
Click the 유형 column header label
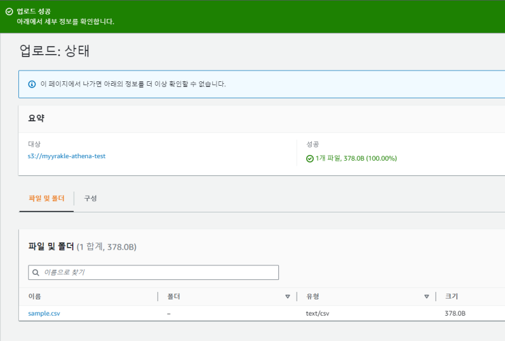[x=313, y=296]
